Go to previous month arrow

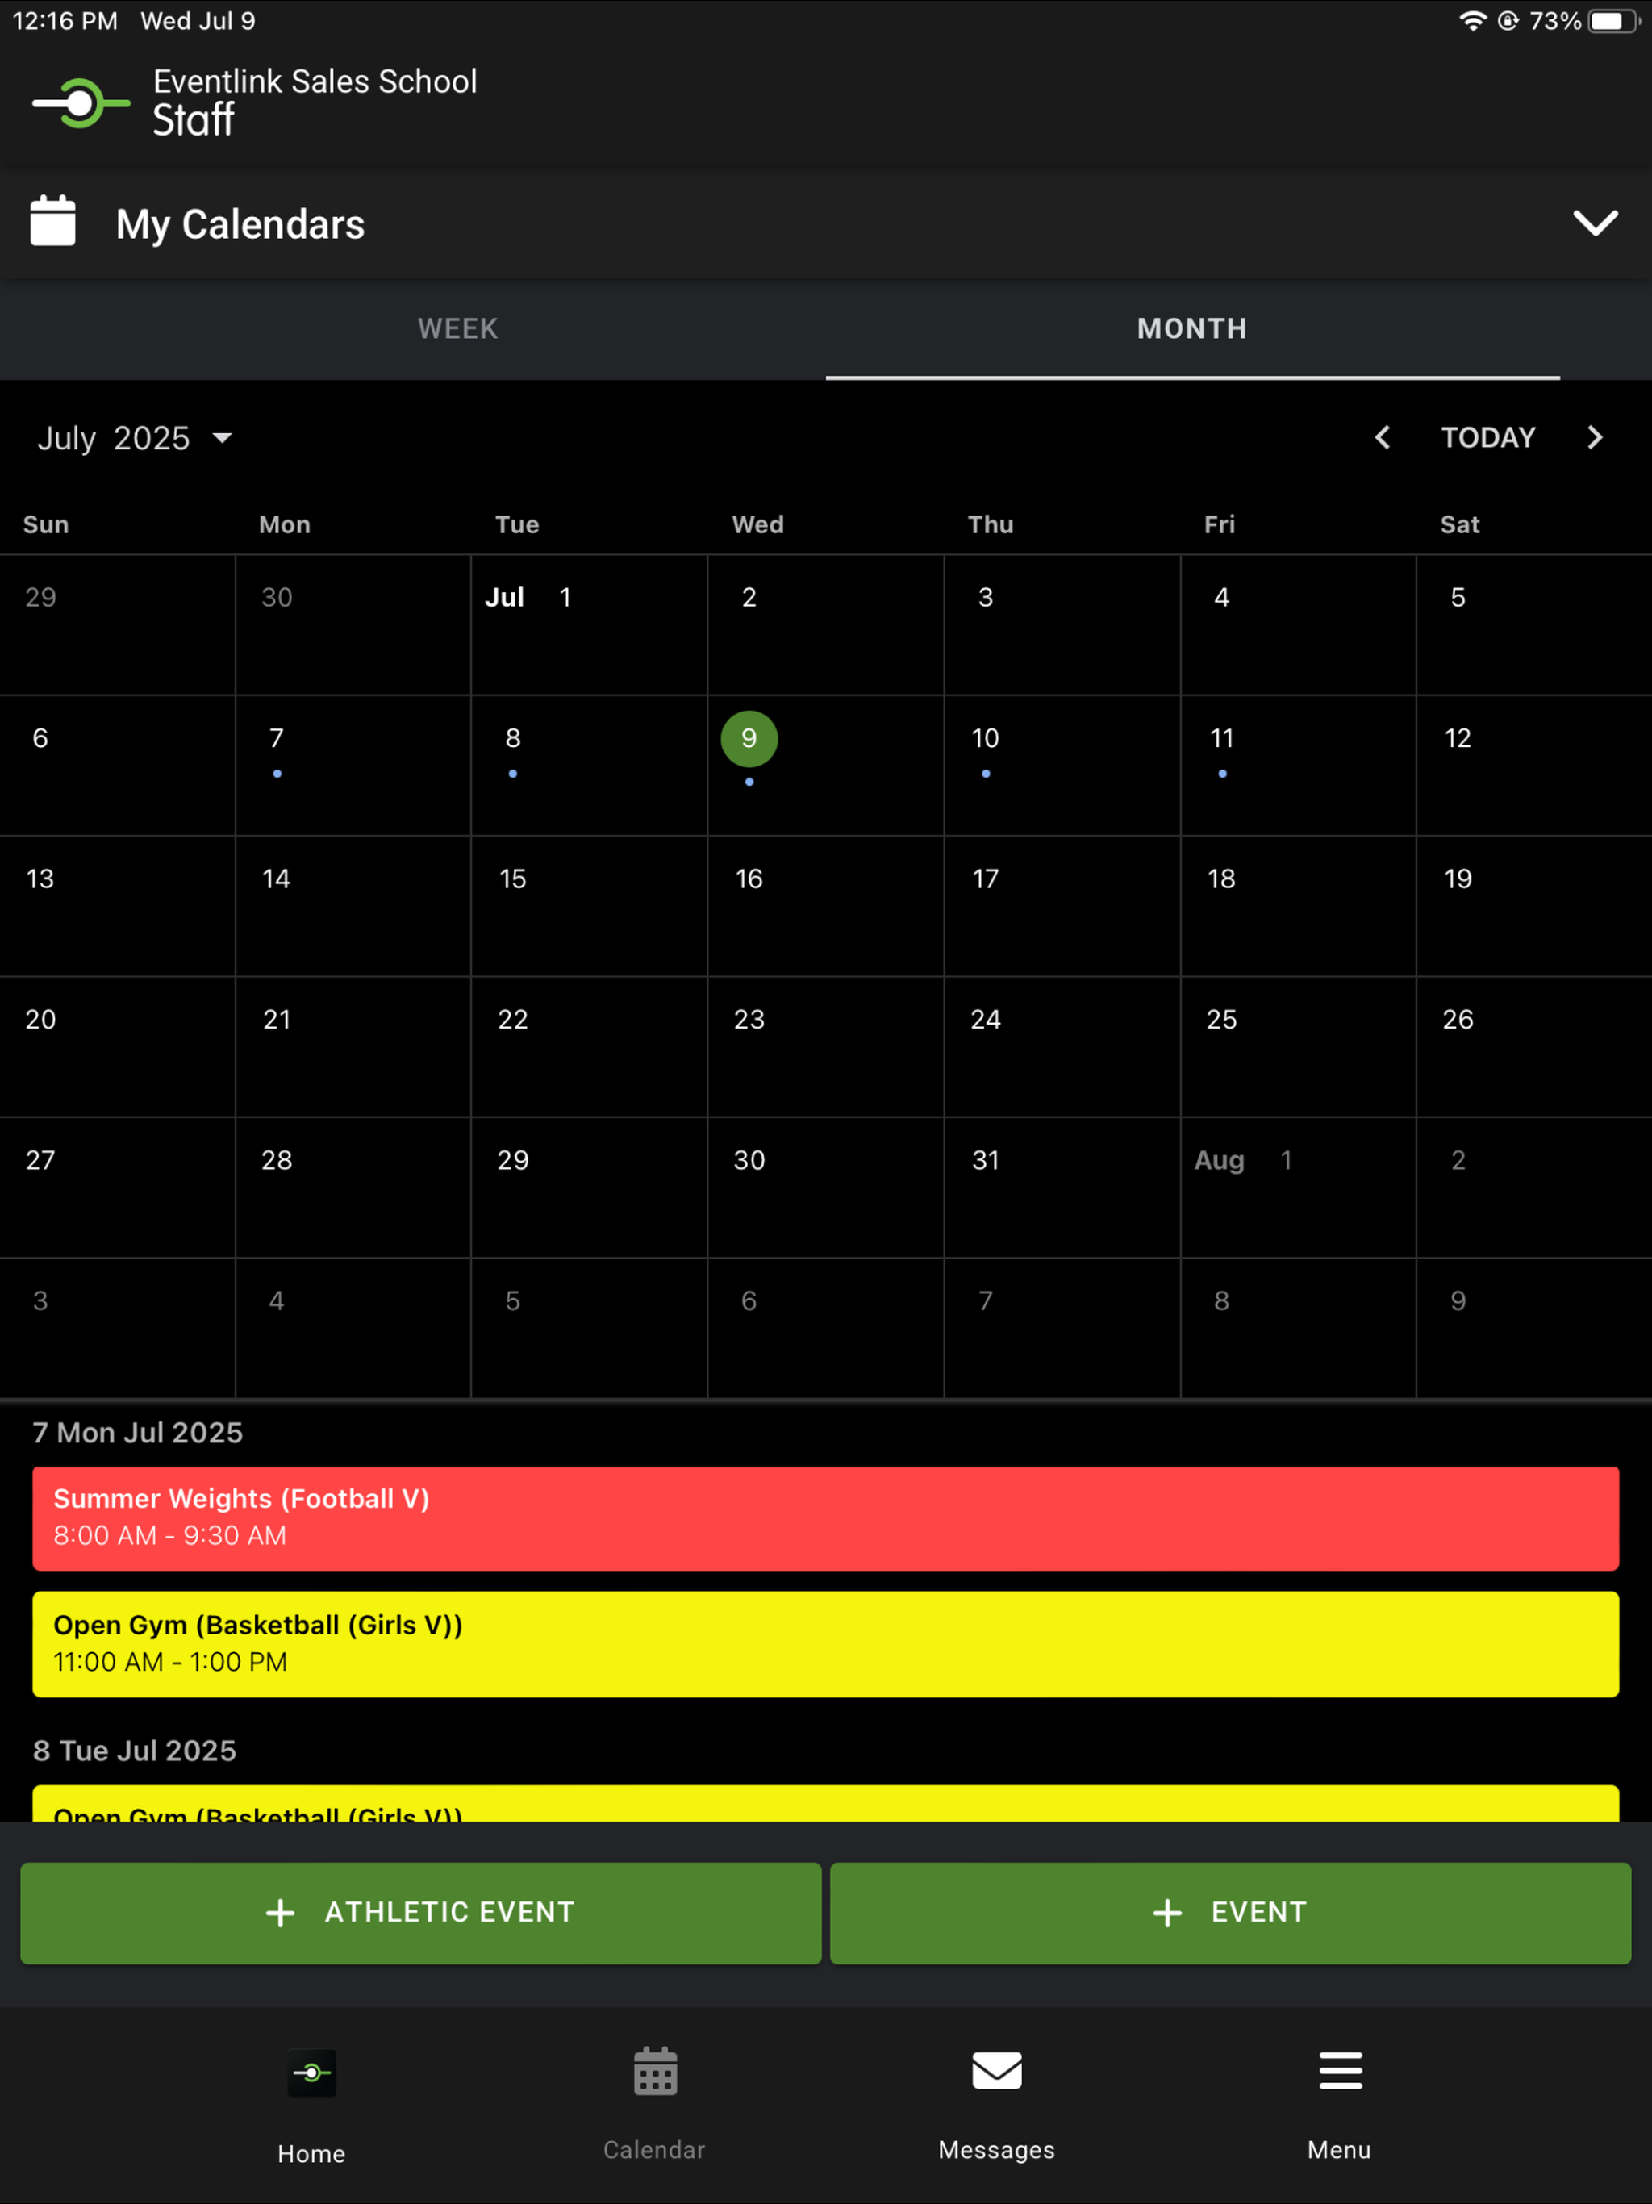pyautogui.click(x=1382, y=437)
